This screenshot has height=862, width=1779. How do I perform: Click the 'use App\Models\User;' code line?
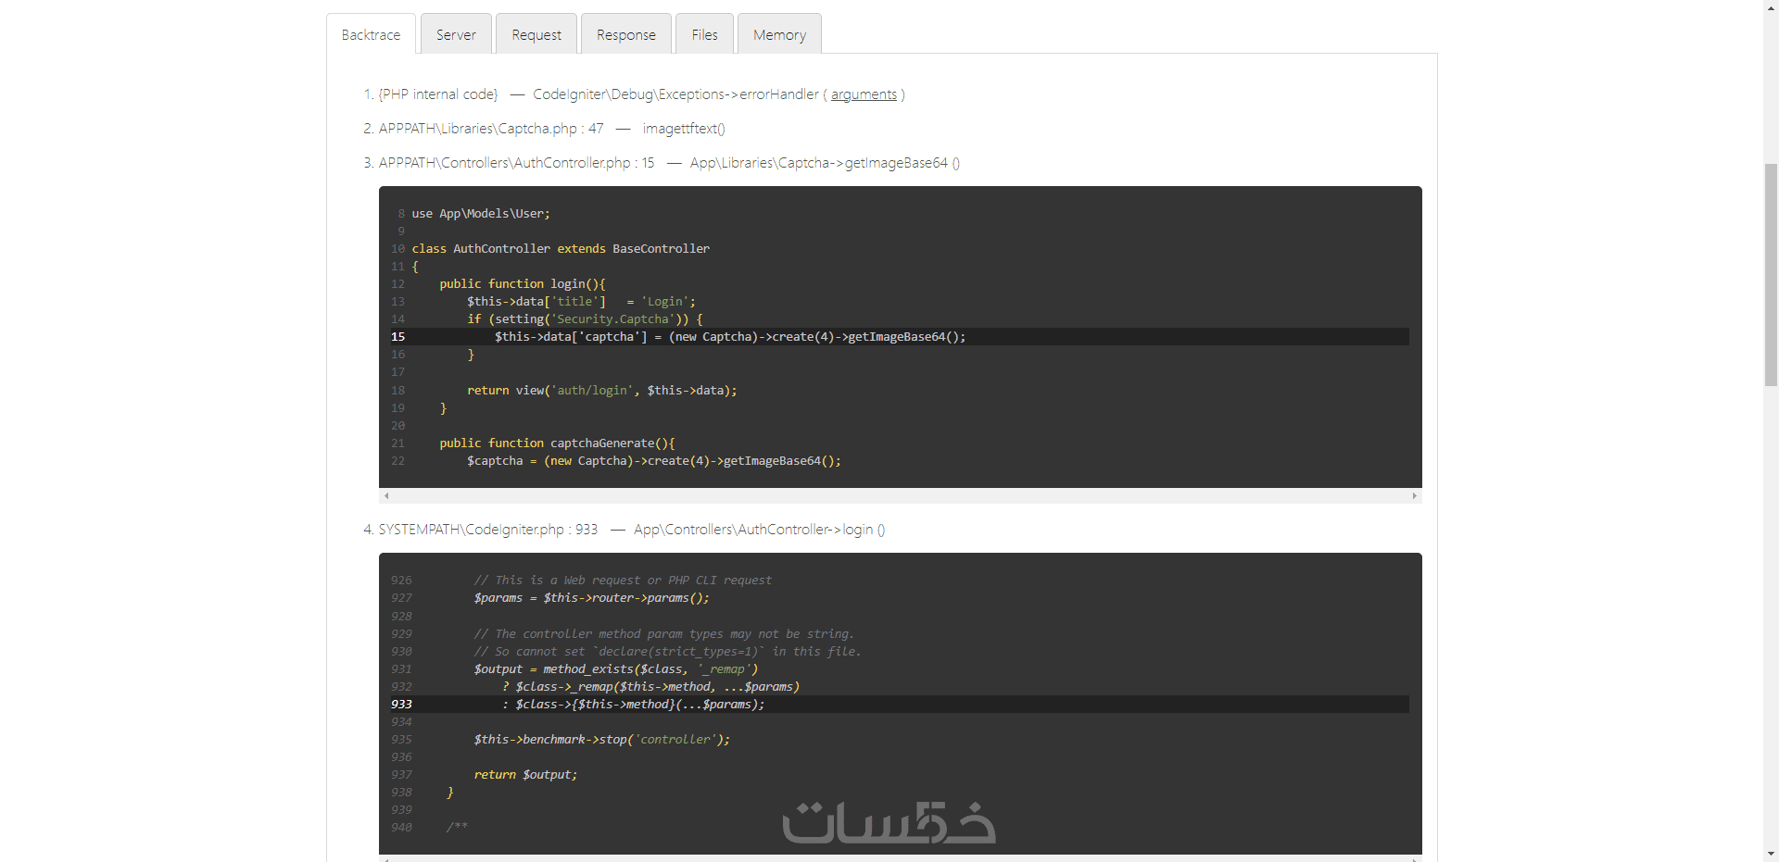point(481,214)
